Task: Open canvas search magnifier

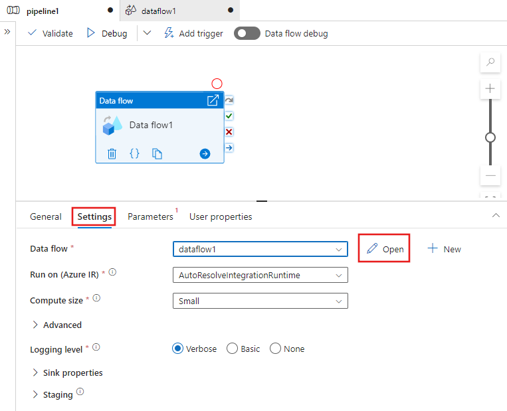Action: coord(490,62)
